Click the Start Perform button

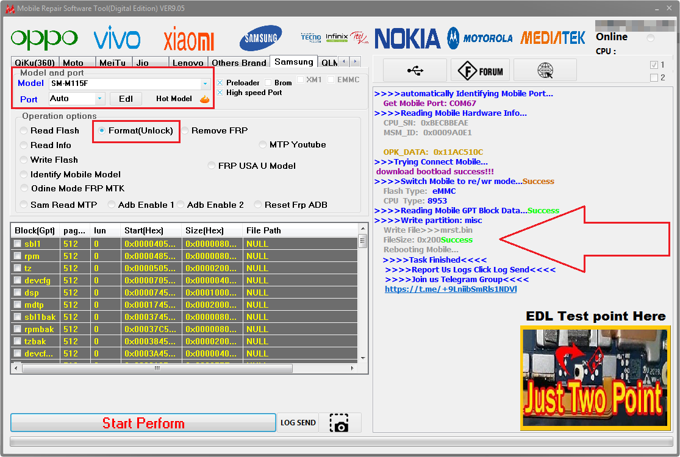click(x=143, y=423)
